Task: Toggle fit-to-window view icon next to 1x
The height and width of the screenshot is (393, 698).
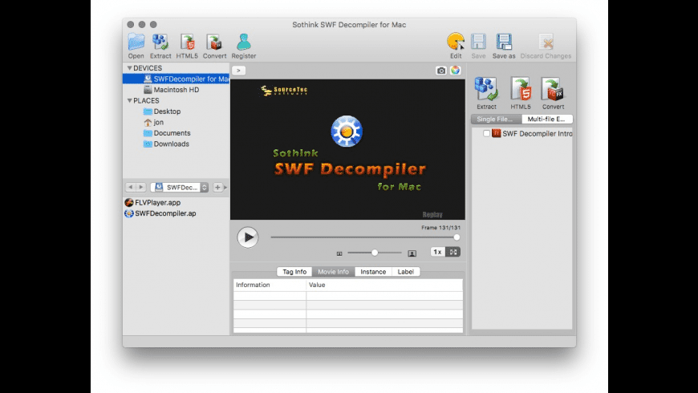Action: pos(452,252)
